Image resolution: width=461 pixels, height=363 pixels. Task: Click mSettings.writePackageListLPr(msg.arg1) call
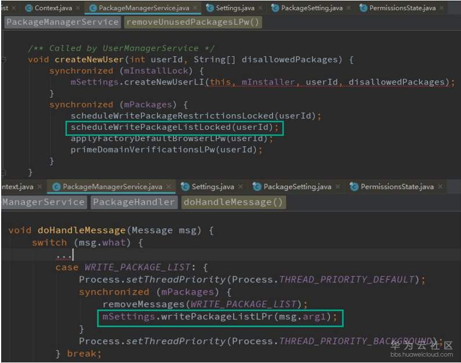tap(220, 317)
